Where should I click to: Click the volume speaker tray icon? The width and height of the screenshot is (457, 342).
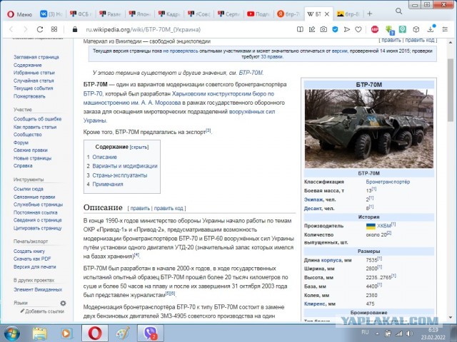pyautogui.click(x=409, y=333)
